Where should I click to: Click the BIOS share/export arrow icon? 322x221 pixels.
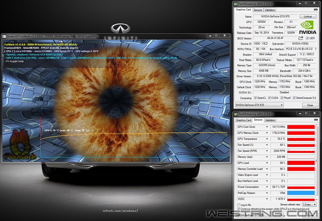point(301,38)
